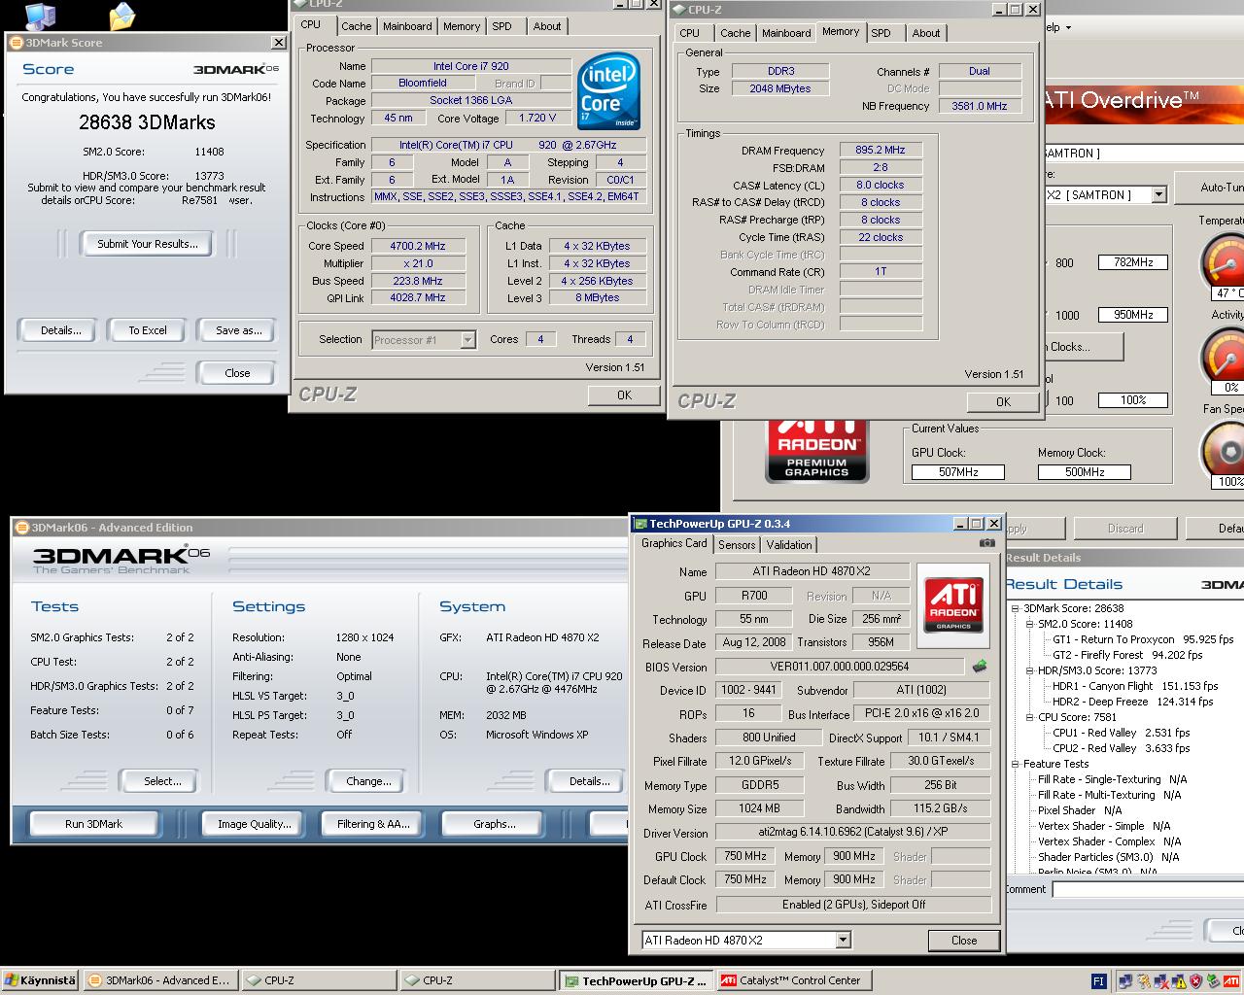The width and height of the screenshot is (1244, 995).
Task: Click the ATI Radeon logo in GPU-Z
Action: (953, 604)
